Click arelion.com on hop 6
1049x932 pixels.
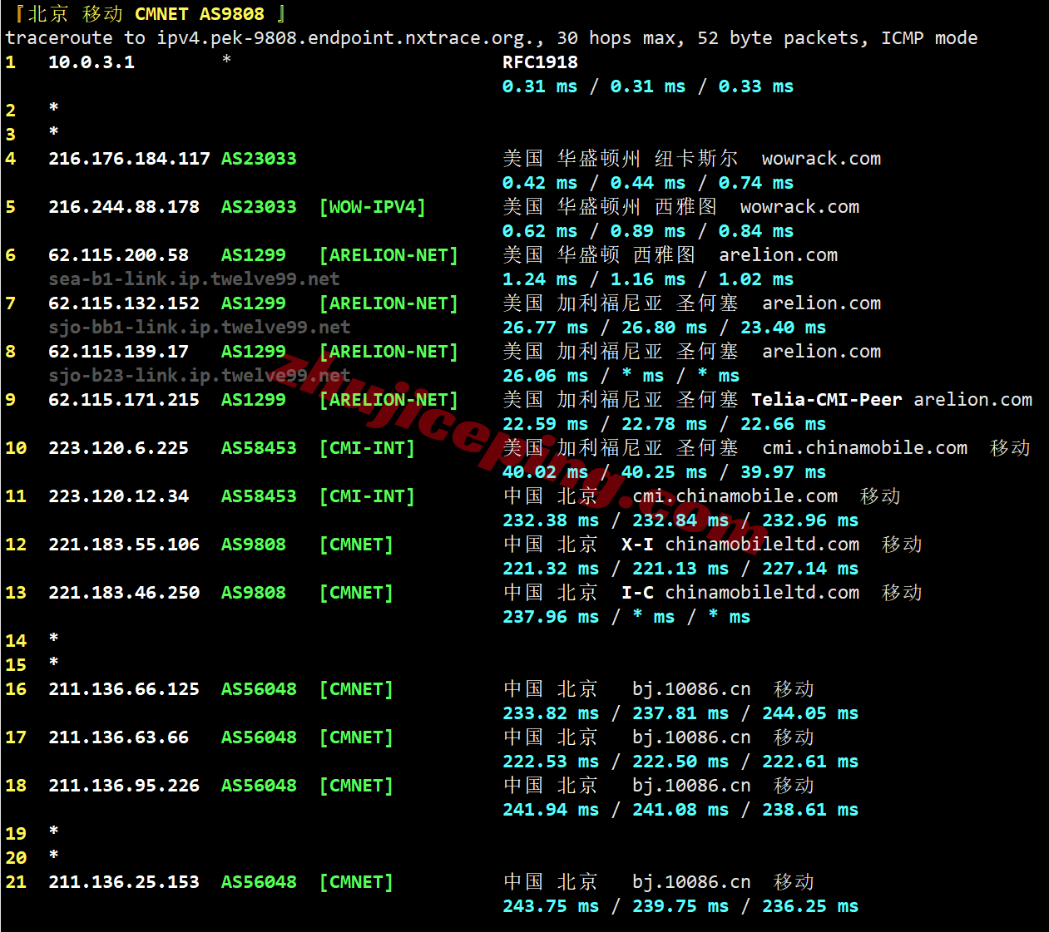(778, 255)
